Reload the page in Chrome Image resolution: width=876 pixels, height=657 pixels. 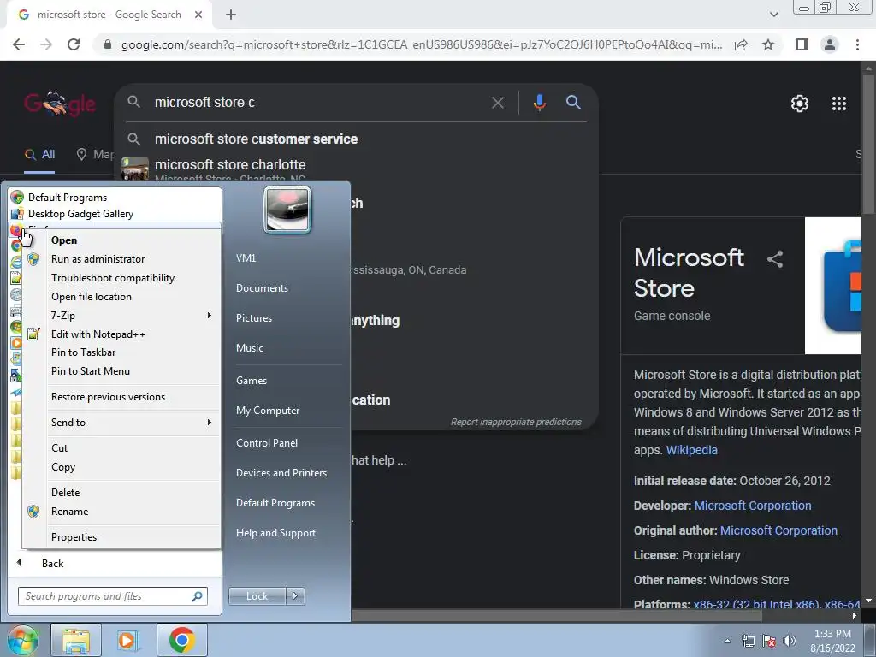click(74, 44)
